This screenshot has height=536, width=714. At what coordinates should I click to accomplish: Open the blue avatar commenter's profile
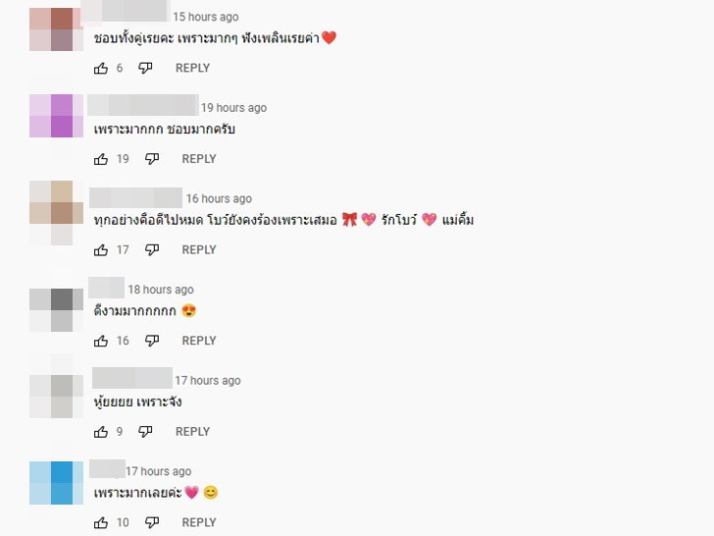tap(57, 483)
